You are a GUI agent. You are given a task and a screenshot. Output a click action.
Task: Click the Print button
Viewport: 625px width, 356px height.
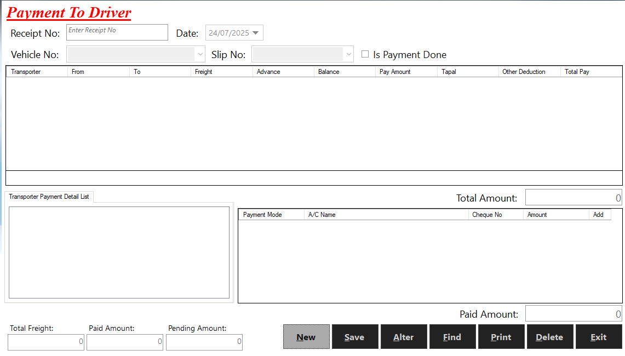click(x=501, y=337)
